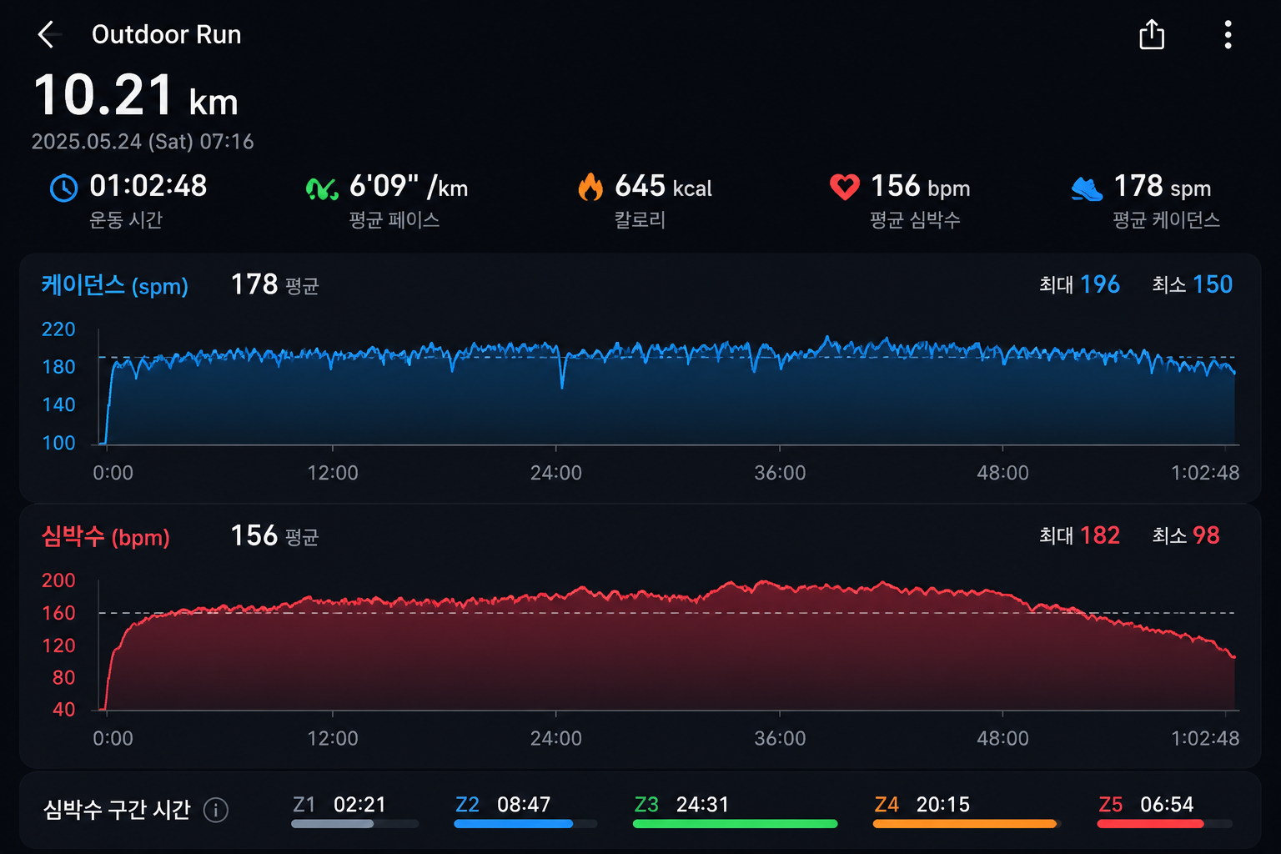Tap heart rate minimum value 98
Image resolution: width=1281 pixels, height=854 pixels.
[1206, 535]
